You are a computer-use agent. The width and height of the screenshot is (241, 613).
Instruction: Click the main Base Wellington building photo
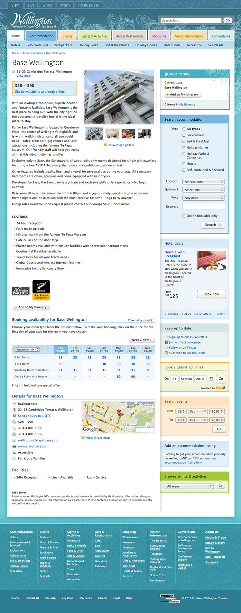click(x=119, y=97)
